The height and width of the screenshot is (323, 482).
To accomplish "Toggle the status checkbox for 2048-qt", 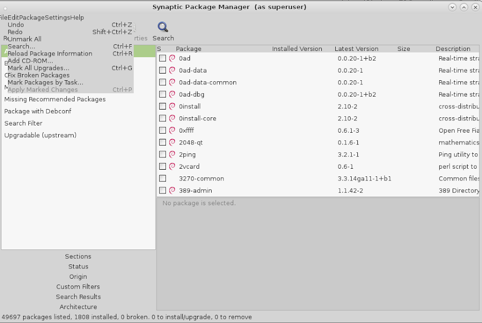I will click(163, 142).
